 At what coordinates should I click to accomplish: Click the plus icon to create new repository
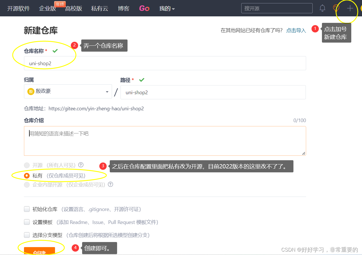click(350, 8)
